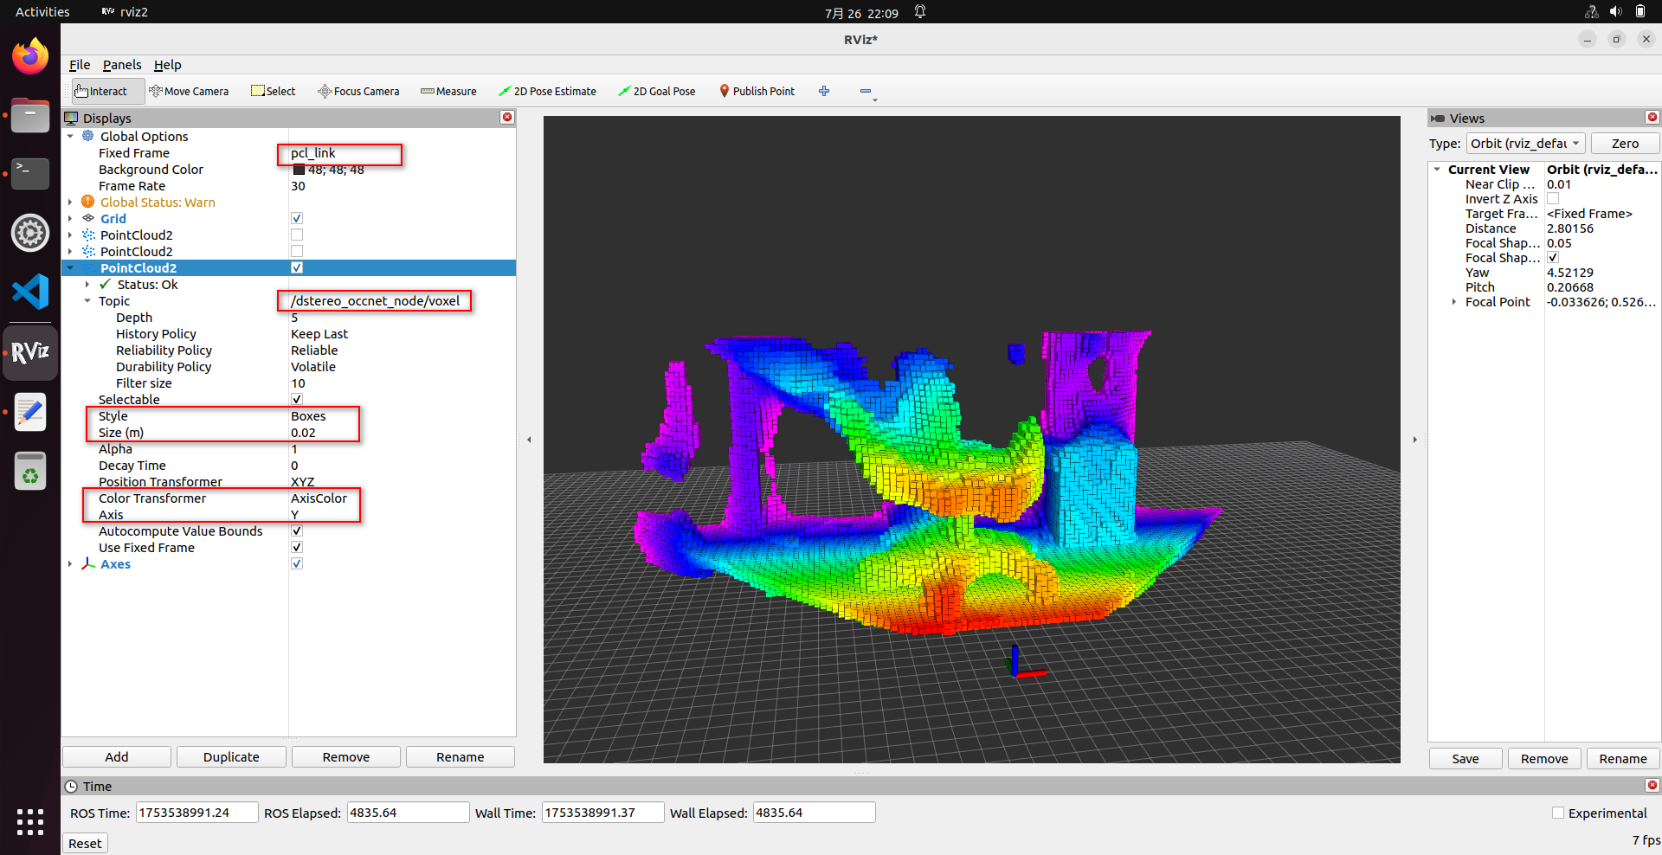
Task: Select the 2D Goal Pose tool
Action: coord(657,91)
